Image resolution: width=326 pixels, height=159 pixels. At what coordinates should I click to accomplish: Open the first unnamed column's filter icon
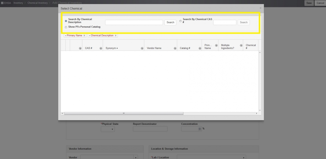pyautogui.click(x=80, y=48)
